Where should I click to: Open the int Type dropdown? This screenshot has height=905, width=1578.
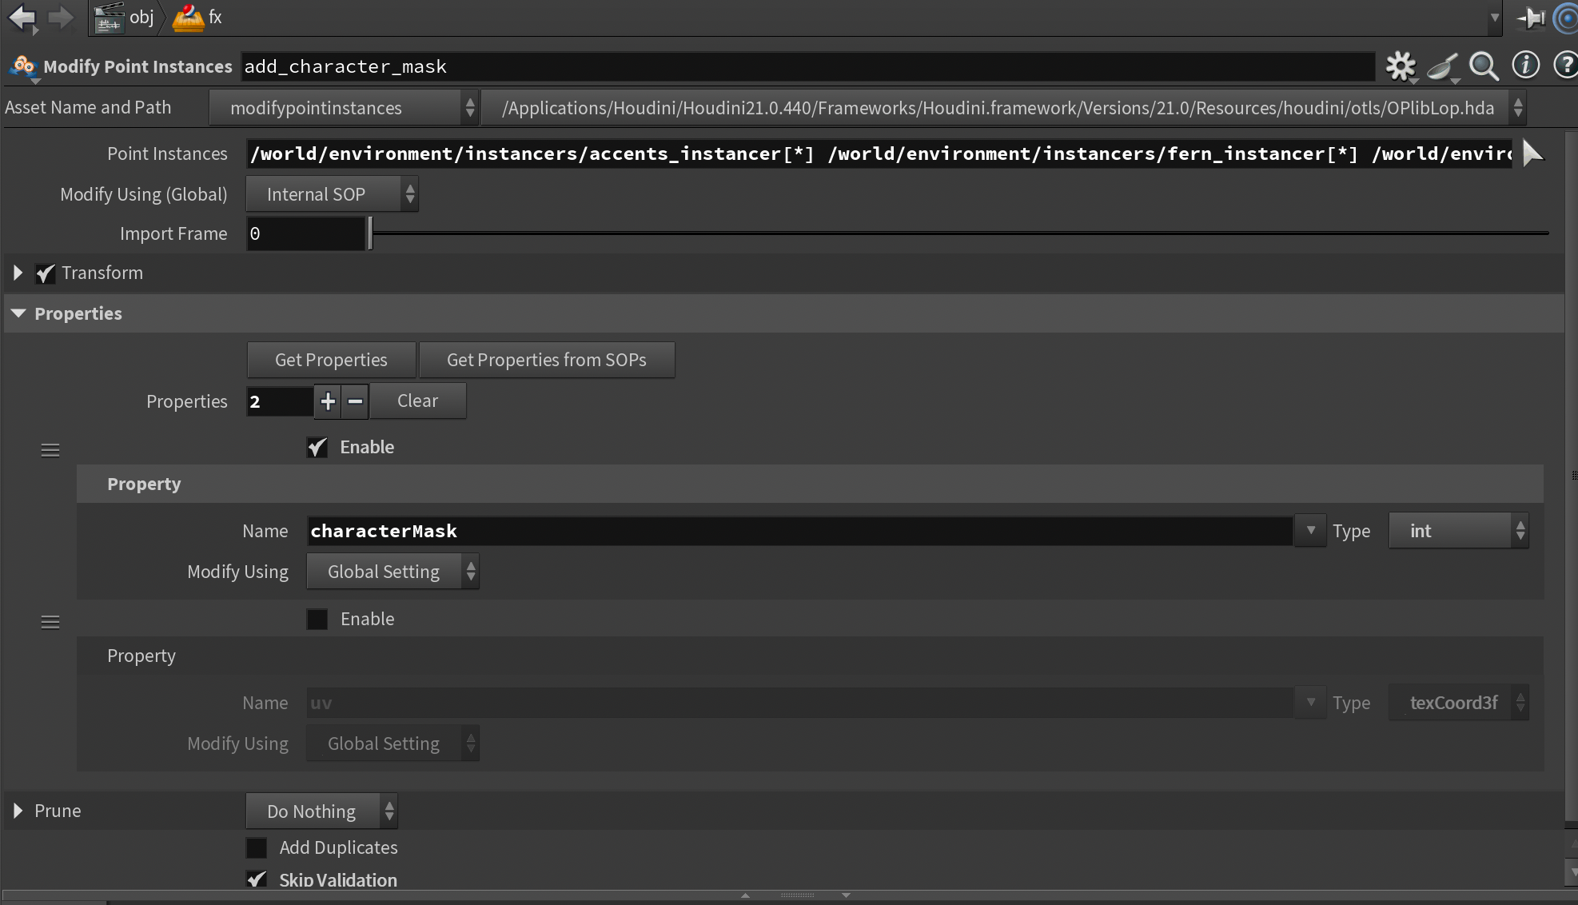tap(1458, 531)
